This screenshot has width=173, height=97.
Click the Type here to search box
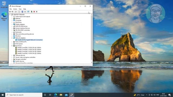tap(24, 95)
